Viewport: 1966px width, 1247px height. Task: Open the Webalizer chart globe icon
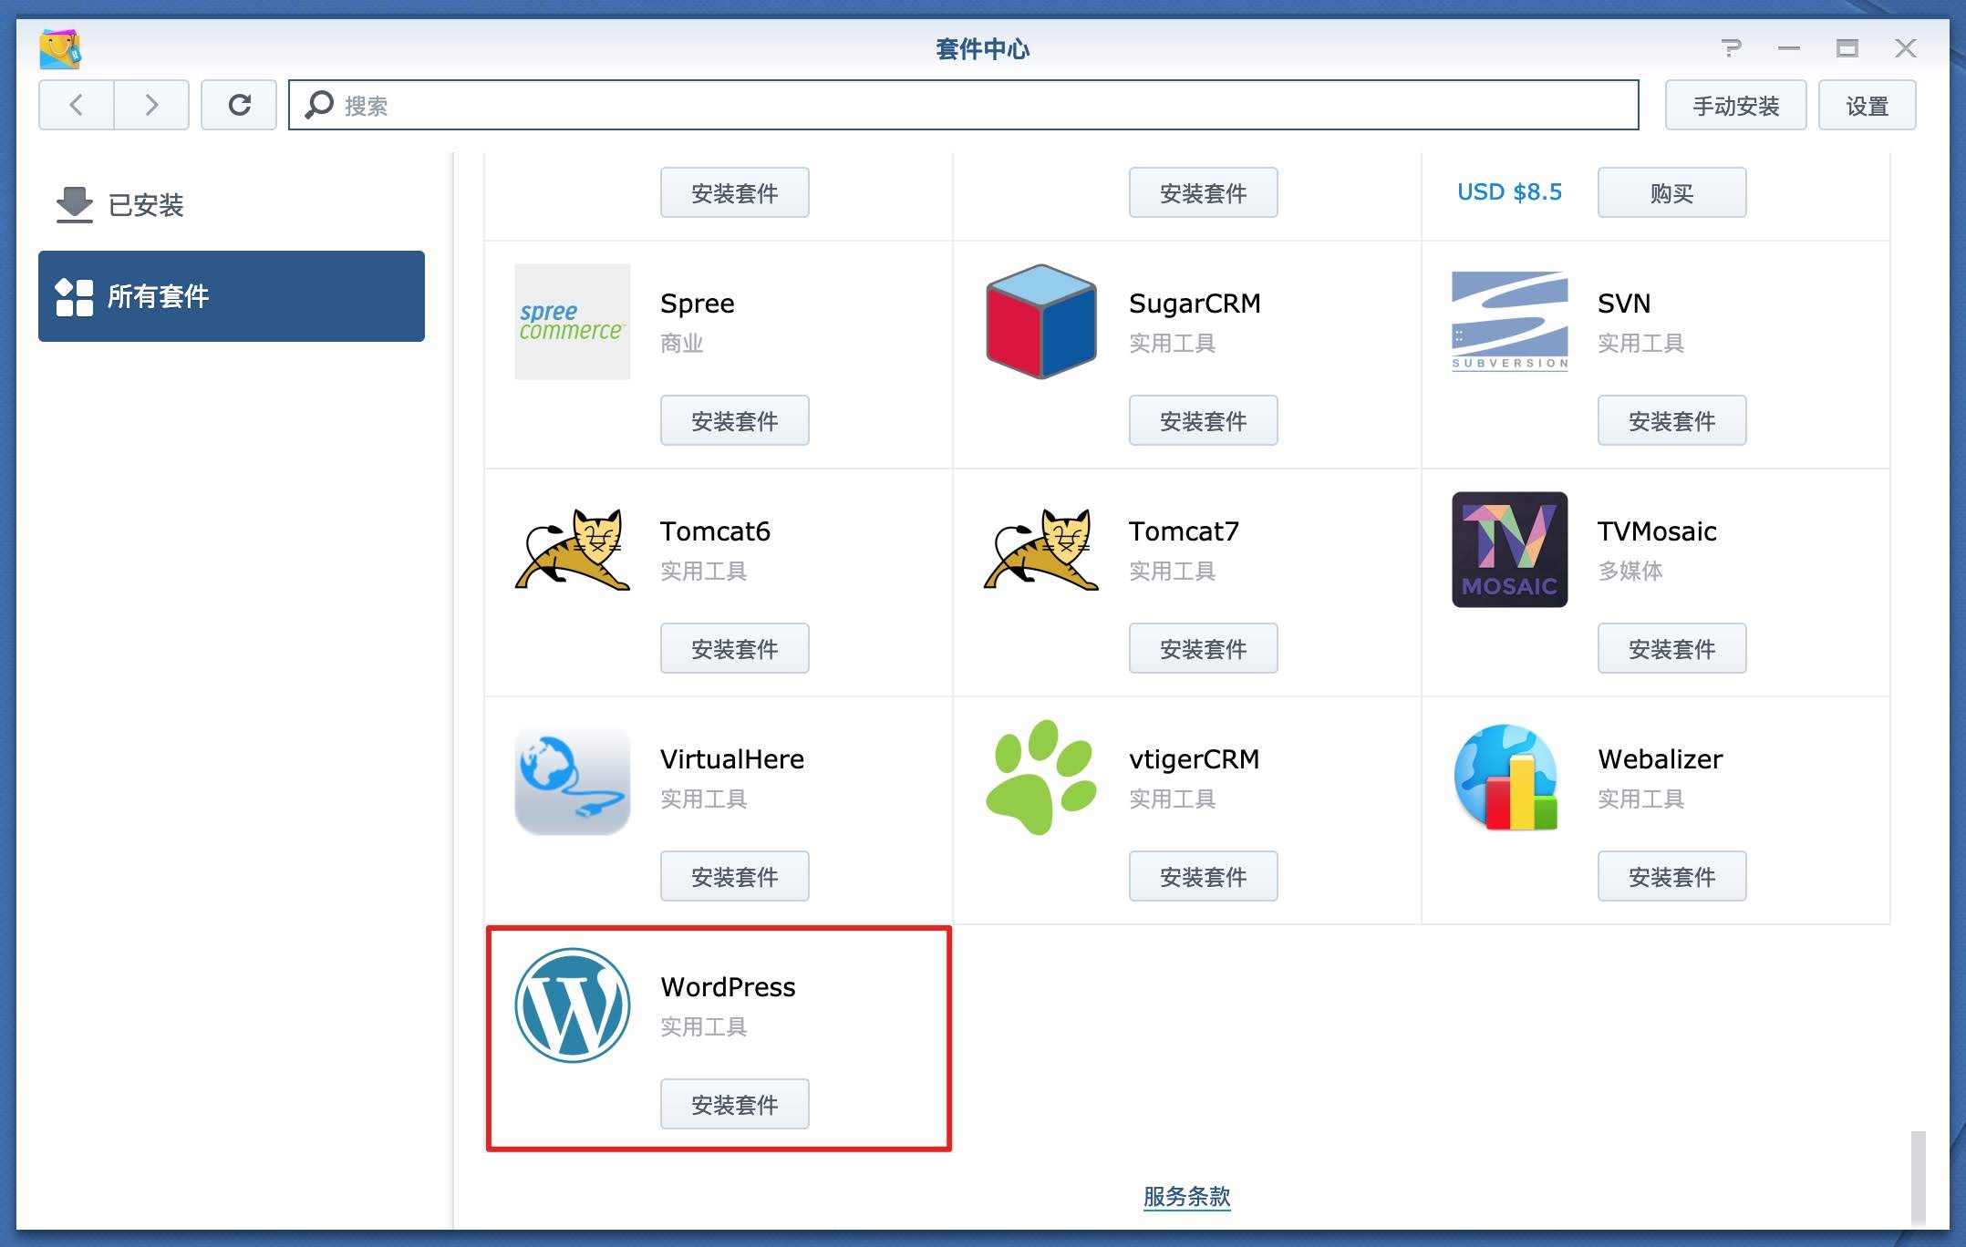[1506, 777]
